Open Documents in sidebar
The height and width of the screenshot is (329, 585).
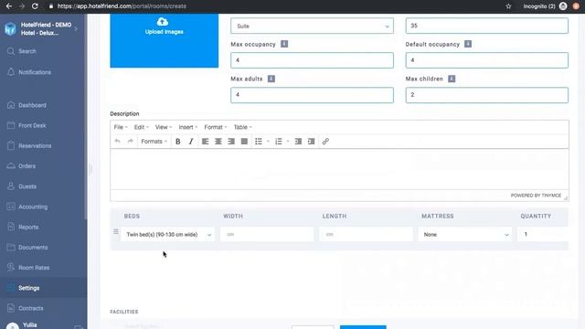pos(33,248)
